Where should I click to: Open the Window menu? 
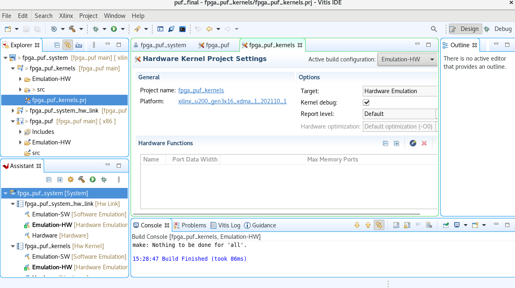click(x=115, y=15)
